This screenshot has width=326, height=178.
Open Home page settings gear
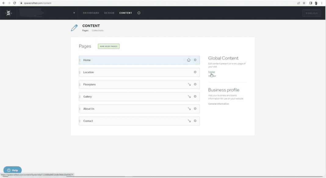[195, 60]
